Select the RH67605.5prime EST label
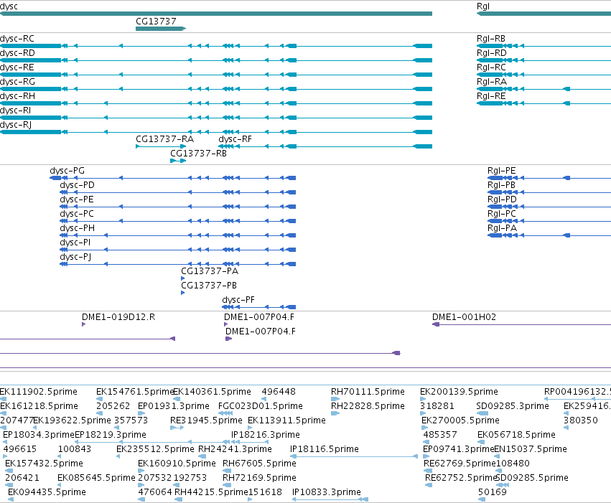Viewport: 611px width, 503px height. point(259,464)
